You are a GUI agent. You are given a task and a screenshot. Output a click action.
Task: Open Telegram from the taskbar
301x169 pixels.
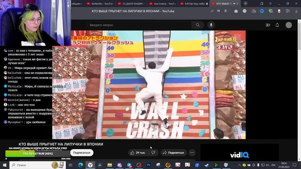tap(129, 165)
